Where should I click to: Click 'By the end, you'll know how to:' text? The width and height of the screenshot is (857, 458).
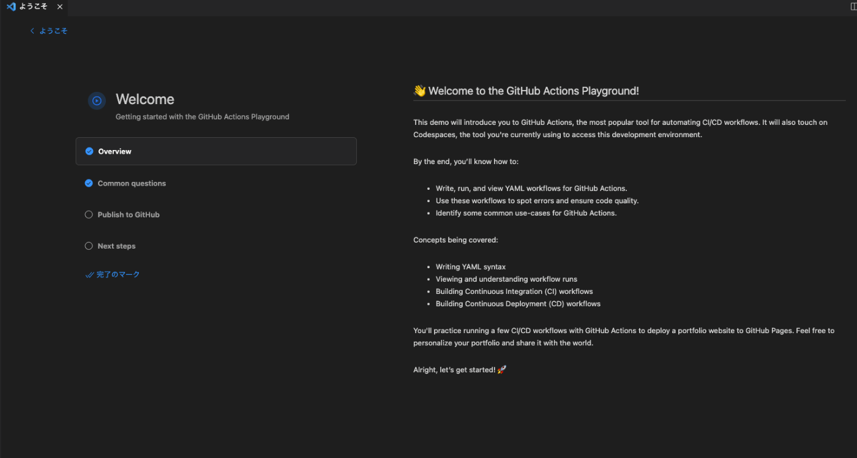pos(466,162)
